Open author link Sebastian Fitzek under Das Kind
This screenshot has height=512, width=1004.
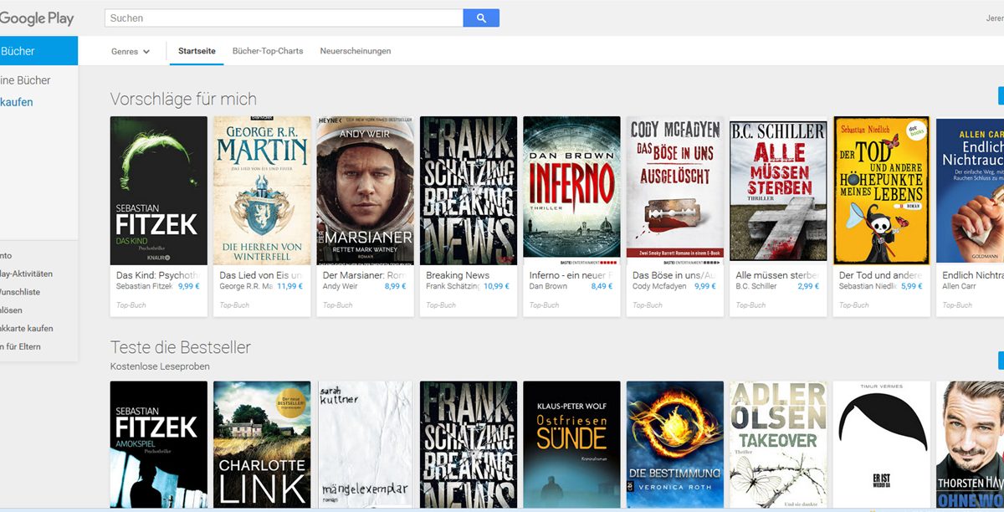click(x=144, y=286)
